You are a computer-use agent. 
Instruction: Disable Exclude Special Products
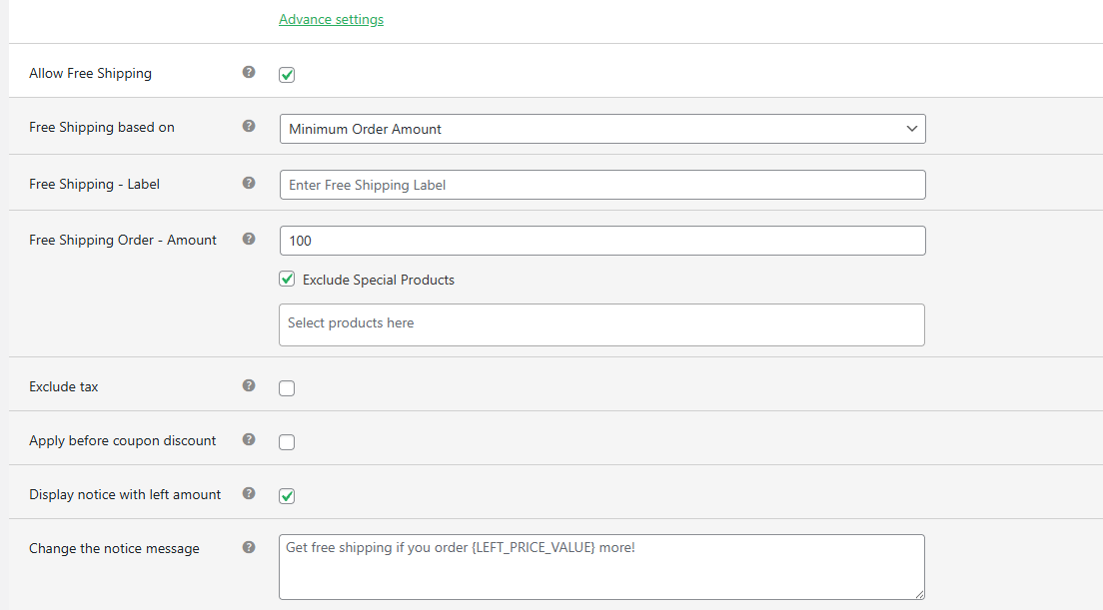click(287, 279)
